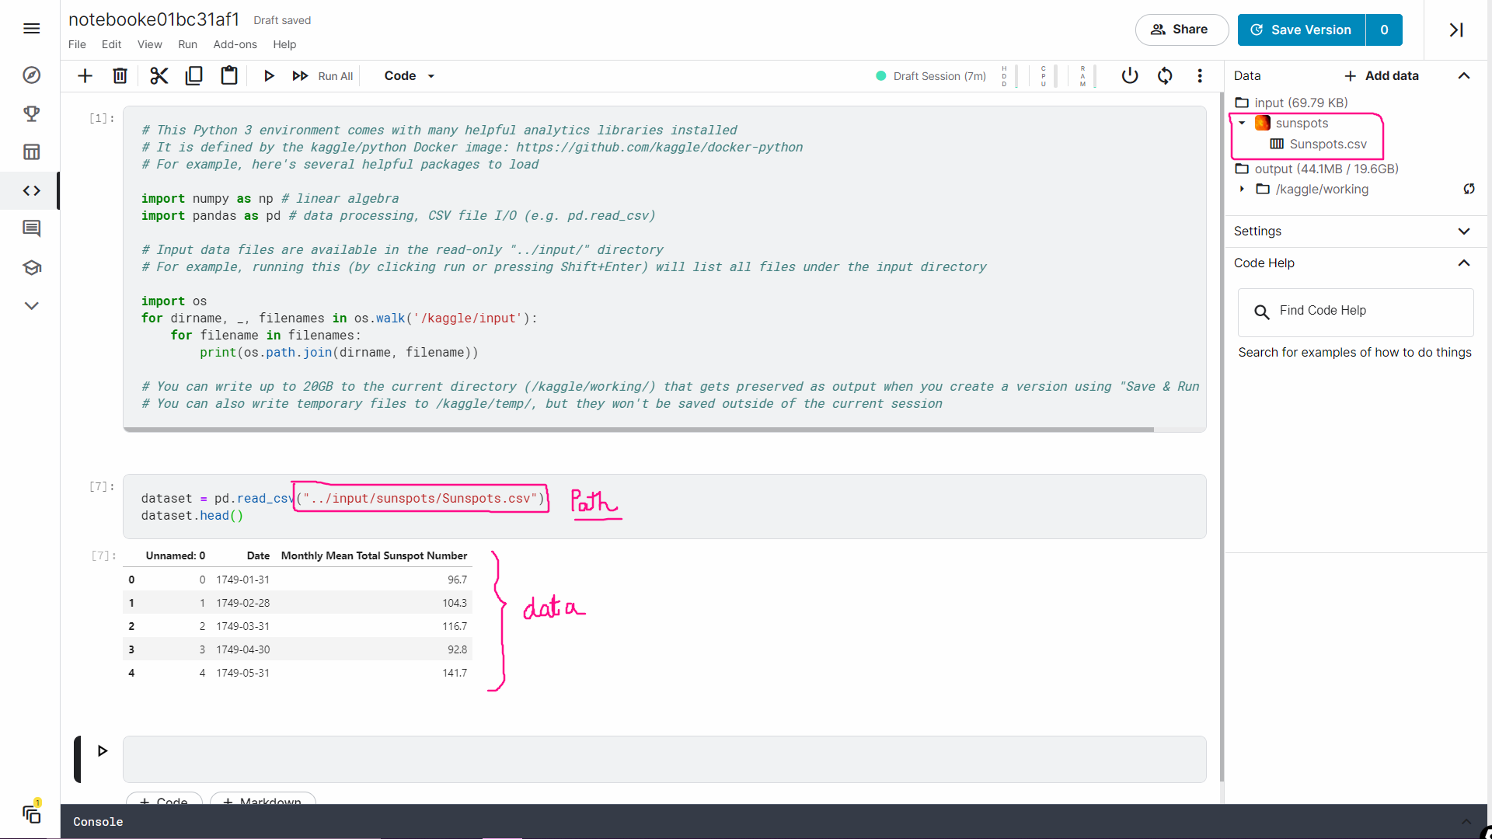The width and height of the screenshot is (1492, 839).
Task: Click the Date column header
Action: point(258,555)
